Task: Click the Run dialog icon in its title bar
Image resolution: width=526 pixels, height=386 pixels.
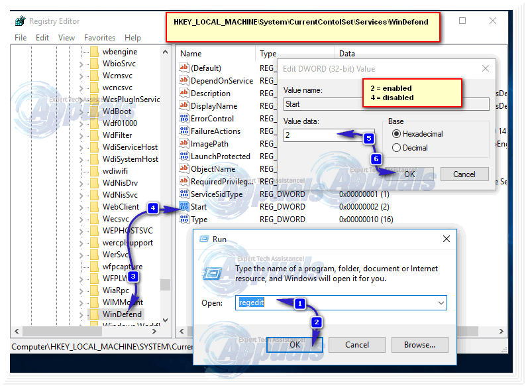Action: point(204,239)
